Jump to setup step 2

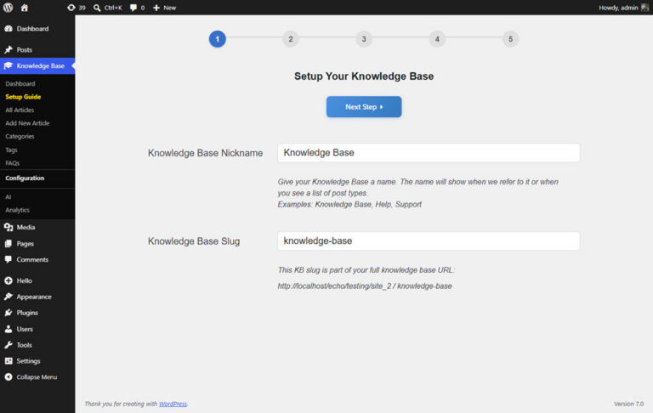[x=291, y=39]
